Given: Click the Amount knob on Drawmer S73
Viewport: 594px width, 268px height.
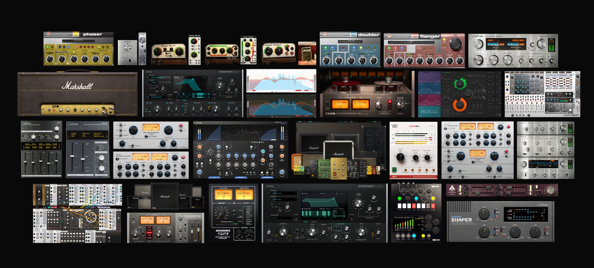Looking at the screenshot, I should (x=221, y=213).
